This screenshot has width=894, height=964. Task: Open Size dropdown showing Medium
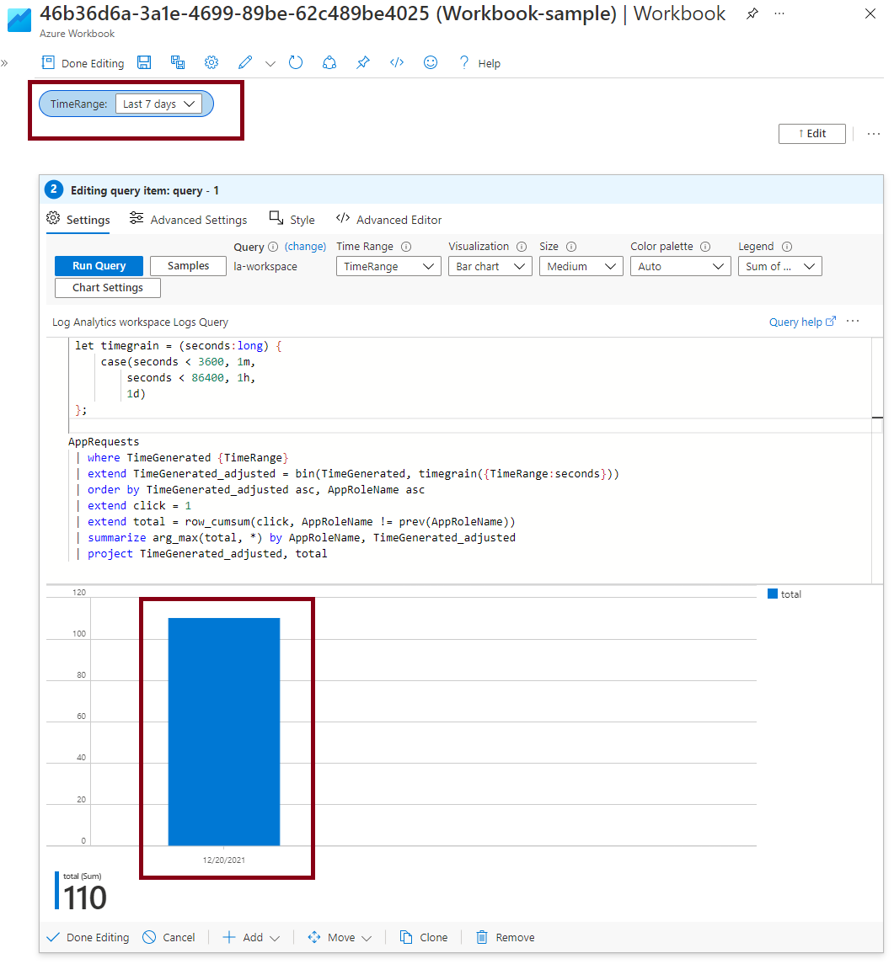(x=581, y=266)
